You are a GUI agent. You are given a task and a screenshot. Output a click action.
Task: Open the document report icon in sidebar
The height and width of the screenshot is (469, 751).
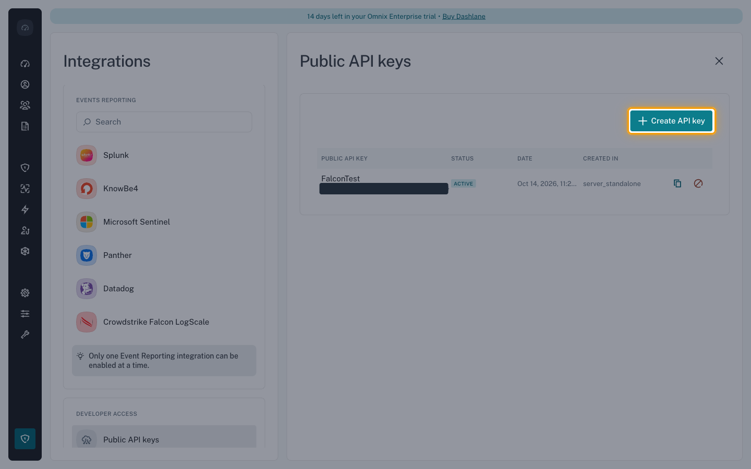tap(25, 126)
